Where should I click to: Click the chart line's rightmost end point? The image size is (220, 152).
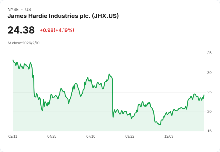[204, 95]
